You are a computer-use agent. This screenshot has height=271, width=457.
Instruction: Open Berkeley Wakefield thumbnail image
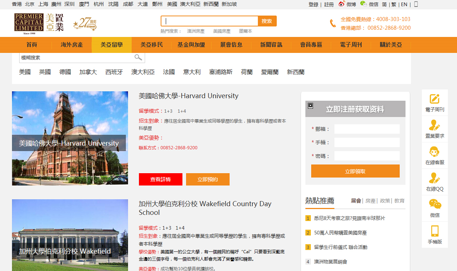coord(70,235)
